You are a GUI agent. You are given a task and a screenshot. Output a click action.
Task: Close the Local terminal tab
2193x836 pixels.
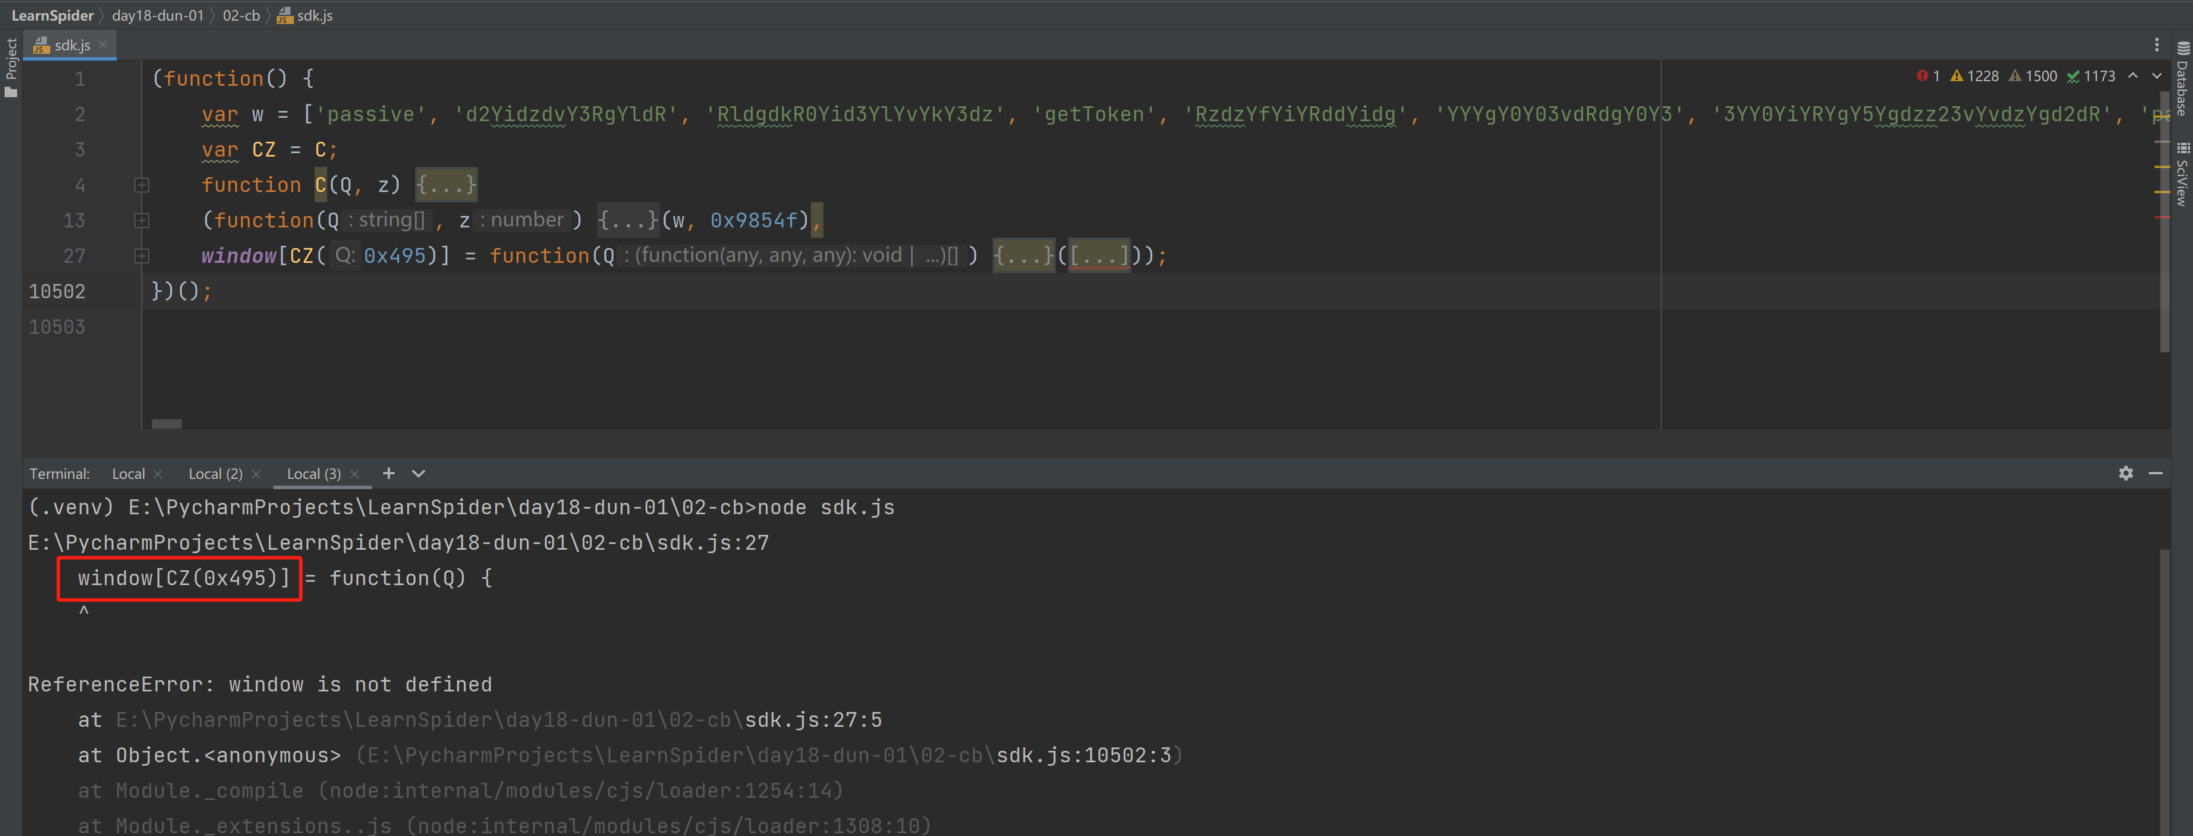tap(158, 474)
